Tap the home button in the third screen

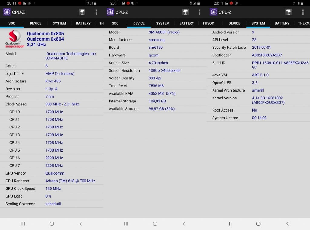point(259,224)
